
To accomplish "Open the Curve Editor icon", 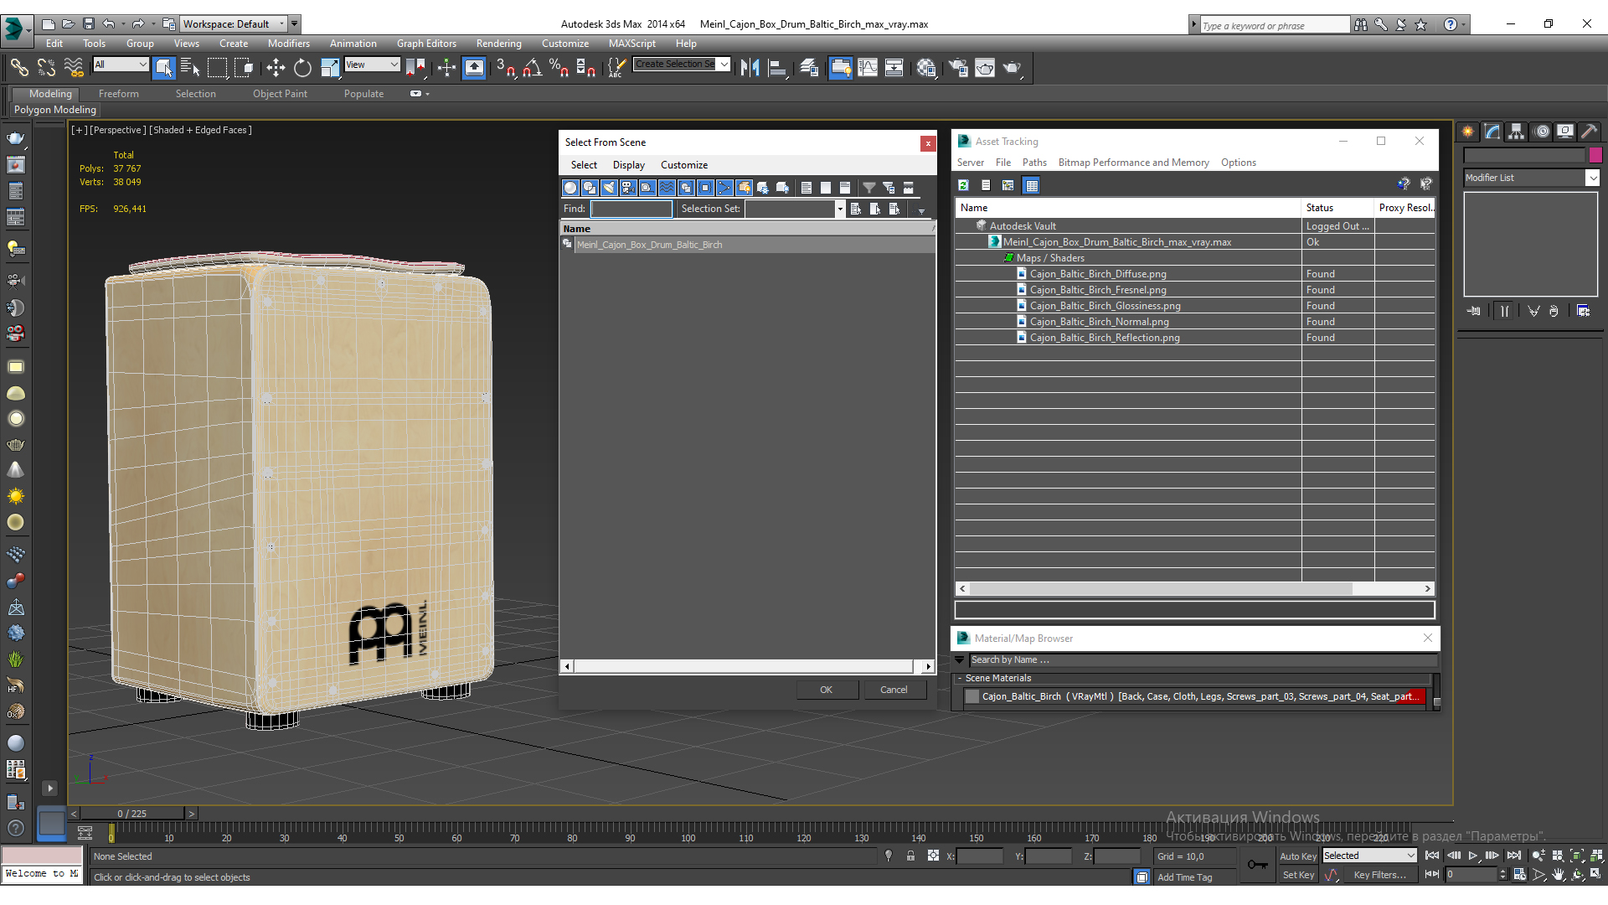I will [x=868, y=68].
